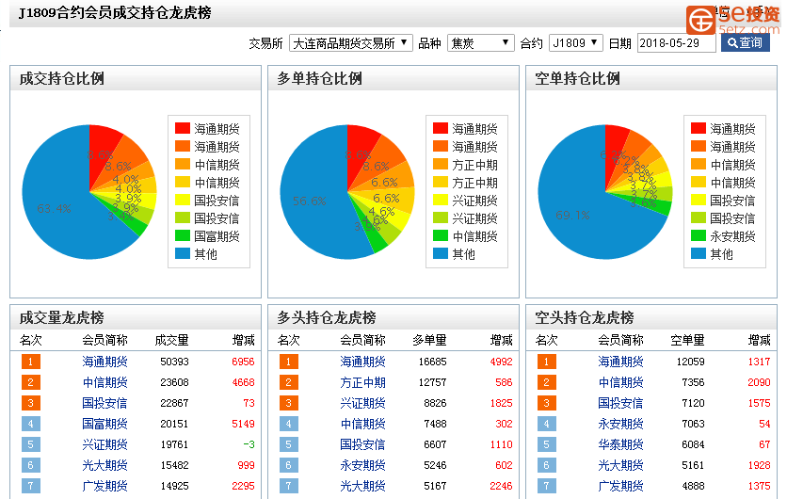Click rank 2 badge in 多头持仓龙虎榜

point(289,382)
